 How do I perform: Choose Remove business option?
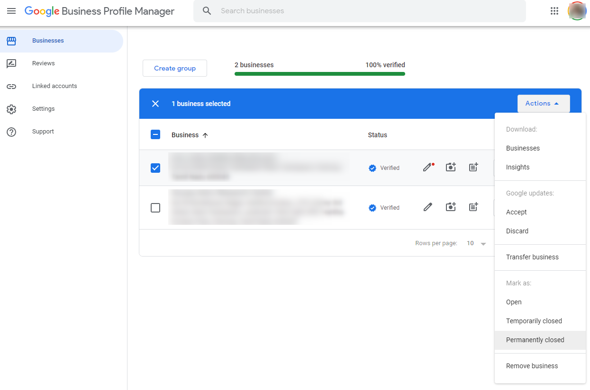[540, 366]
